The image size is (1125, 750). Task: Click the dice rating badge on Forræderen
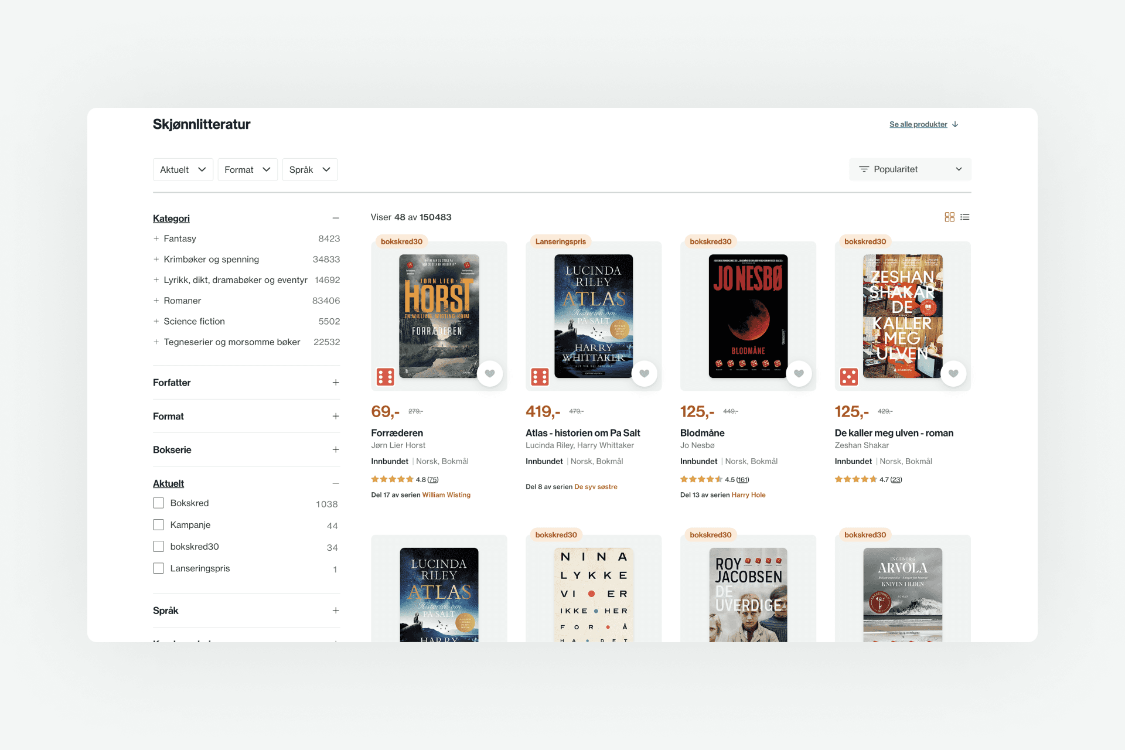coord(386,377)
